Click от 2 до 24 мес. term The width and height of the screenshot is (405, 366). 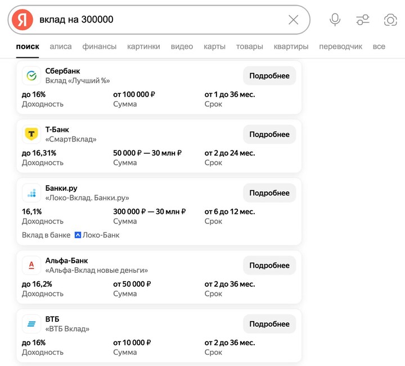229,153
